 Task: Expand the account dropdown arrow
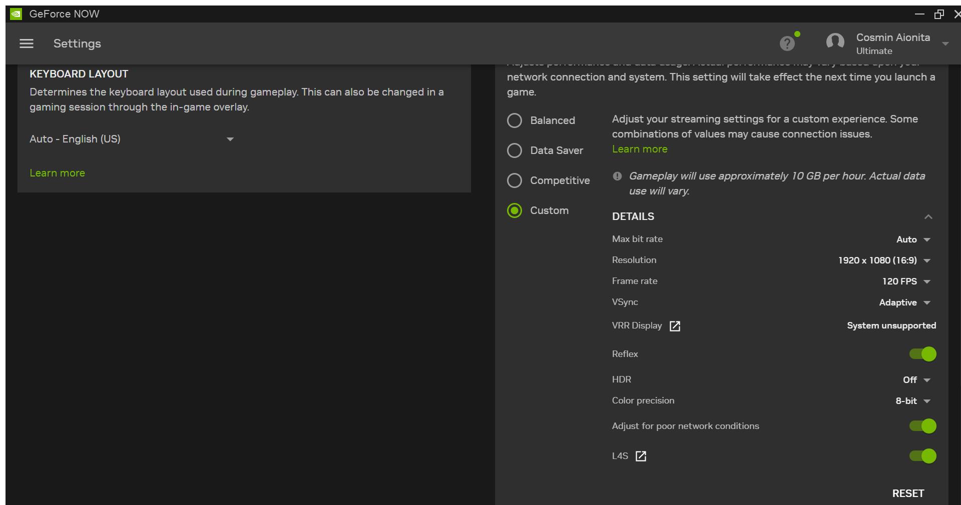tap(945, 44)
